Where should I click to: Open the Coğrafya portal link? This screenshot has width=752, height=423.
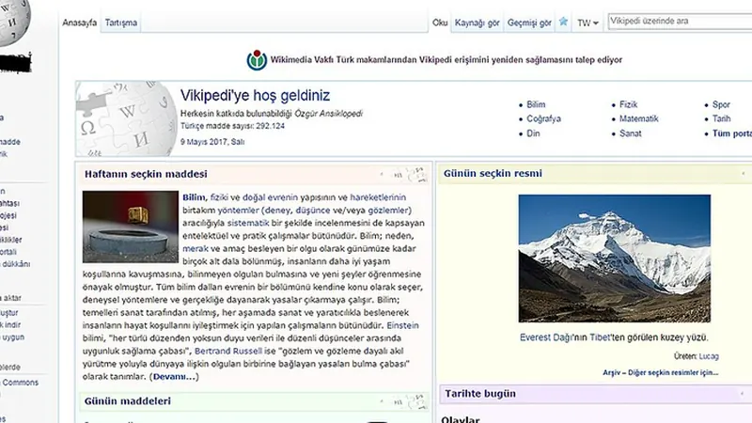[543, 119]
